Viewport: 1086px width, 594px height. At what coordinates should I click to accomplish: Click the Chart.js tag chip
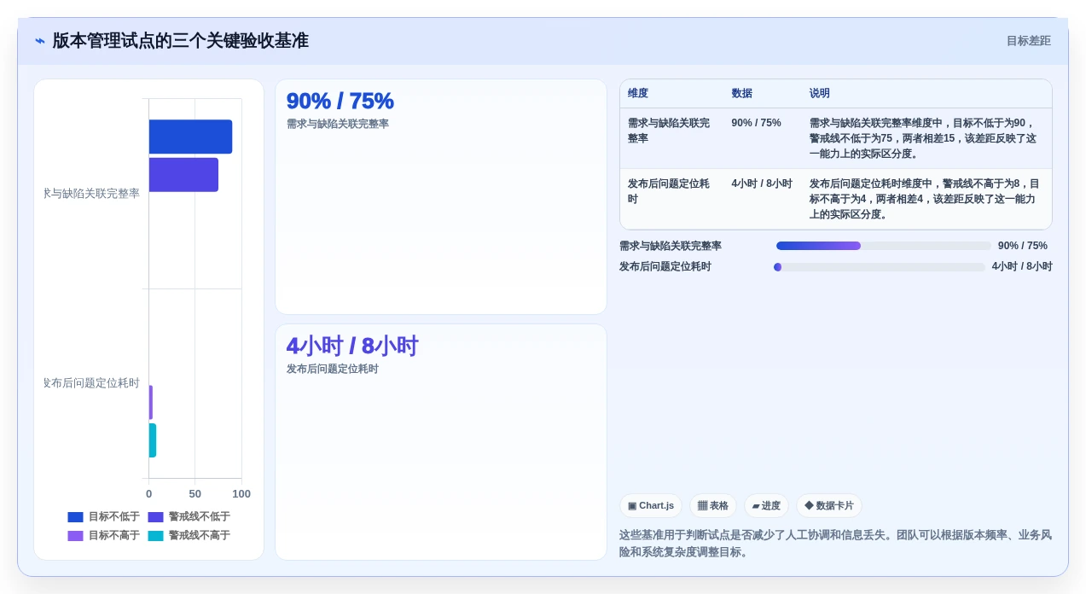click(x=651, y=505)
